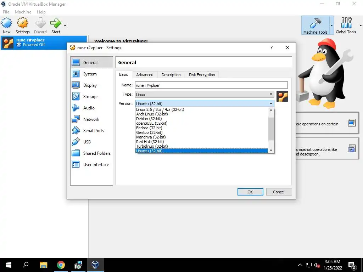Collapse the Version combo box arrow
Screen dimensions: 363x272
tap(271, 103)
